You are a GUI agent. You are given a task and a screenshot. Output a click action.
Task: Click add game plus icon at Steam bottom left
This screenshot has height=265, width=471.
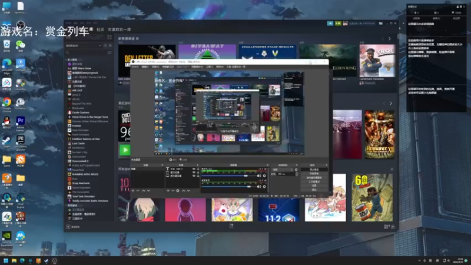[68, 227]
